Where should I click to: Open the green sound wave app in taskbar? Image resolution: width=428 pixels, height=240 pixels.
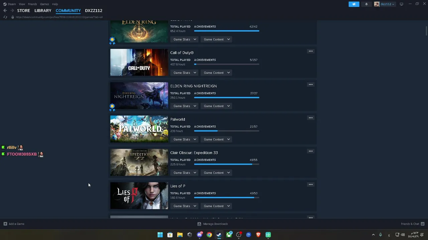(268, 235)
